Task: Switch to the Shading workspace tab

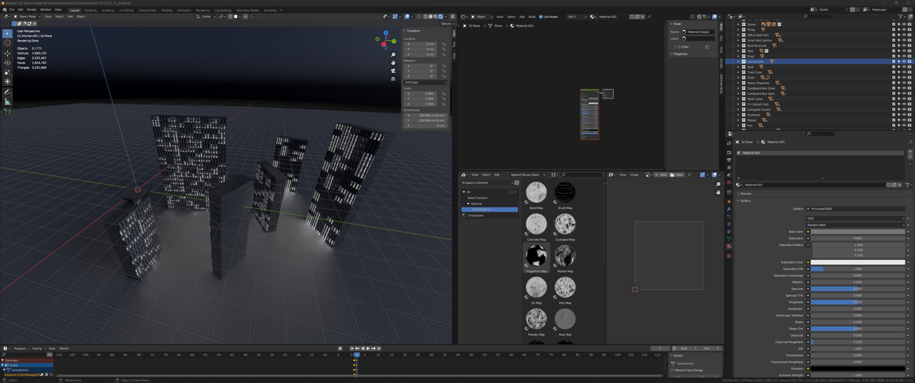Action: pos(166,10)
